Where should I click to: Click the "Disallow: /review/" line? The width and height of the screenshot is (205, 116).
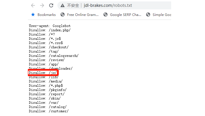pyautogui.click(x=47, y=60)
